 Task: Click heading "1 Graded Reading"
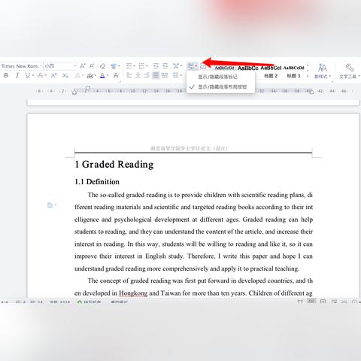[x=114, y=165]
